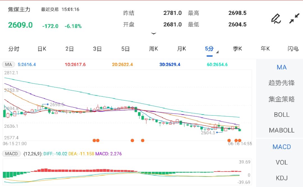Click the MA 20:2622.4 value

(123, 65)
